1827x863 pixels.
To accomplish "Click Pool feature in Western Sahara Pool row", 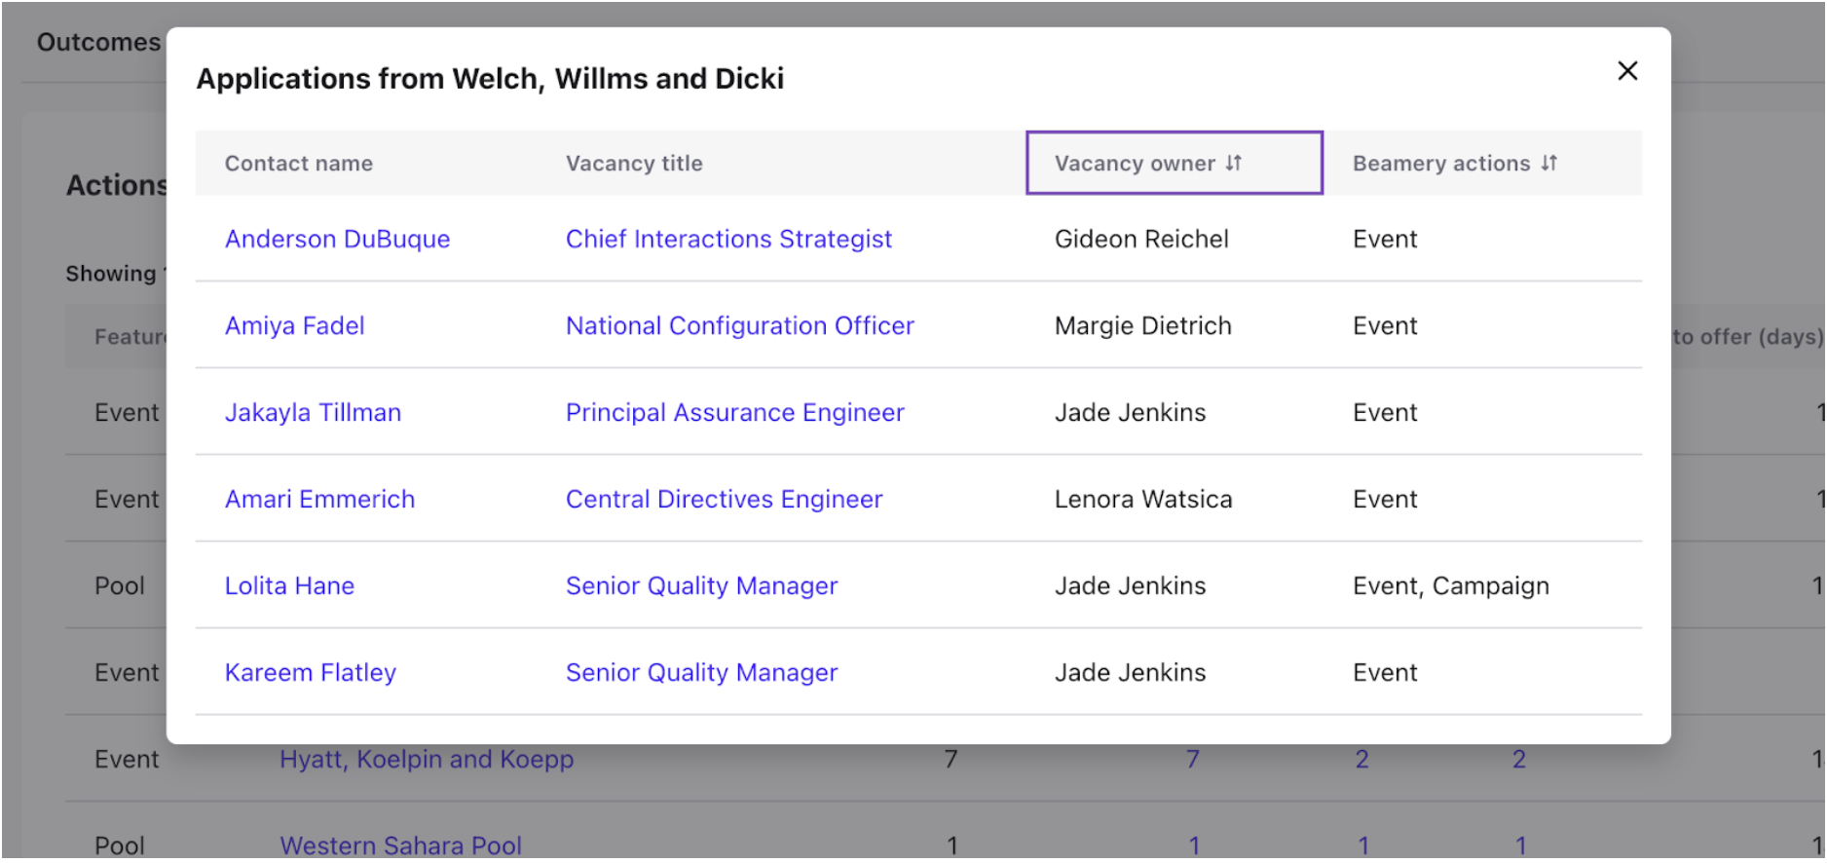I will tap(120, 846).
